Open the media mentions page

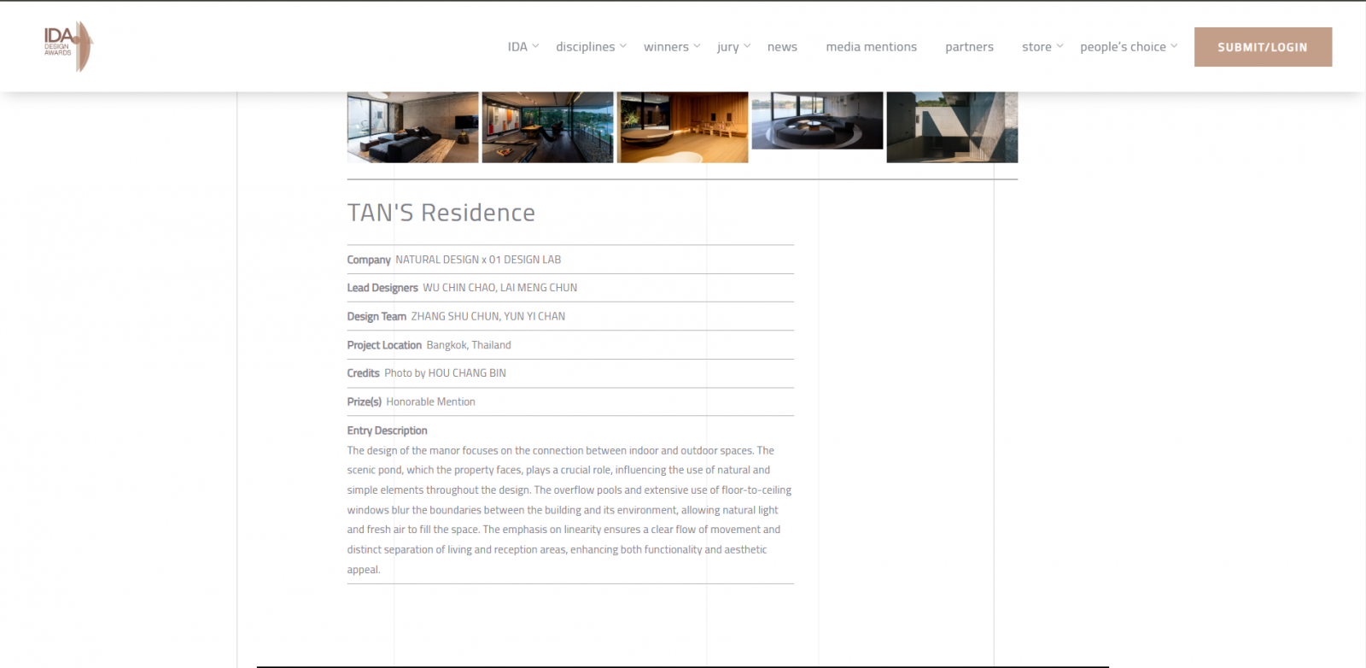pyautogui.click(x=871, y=47)
